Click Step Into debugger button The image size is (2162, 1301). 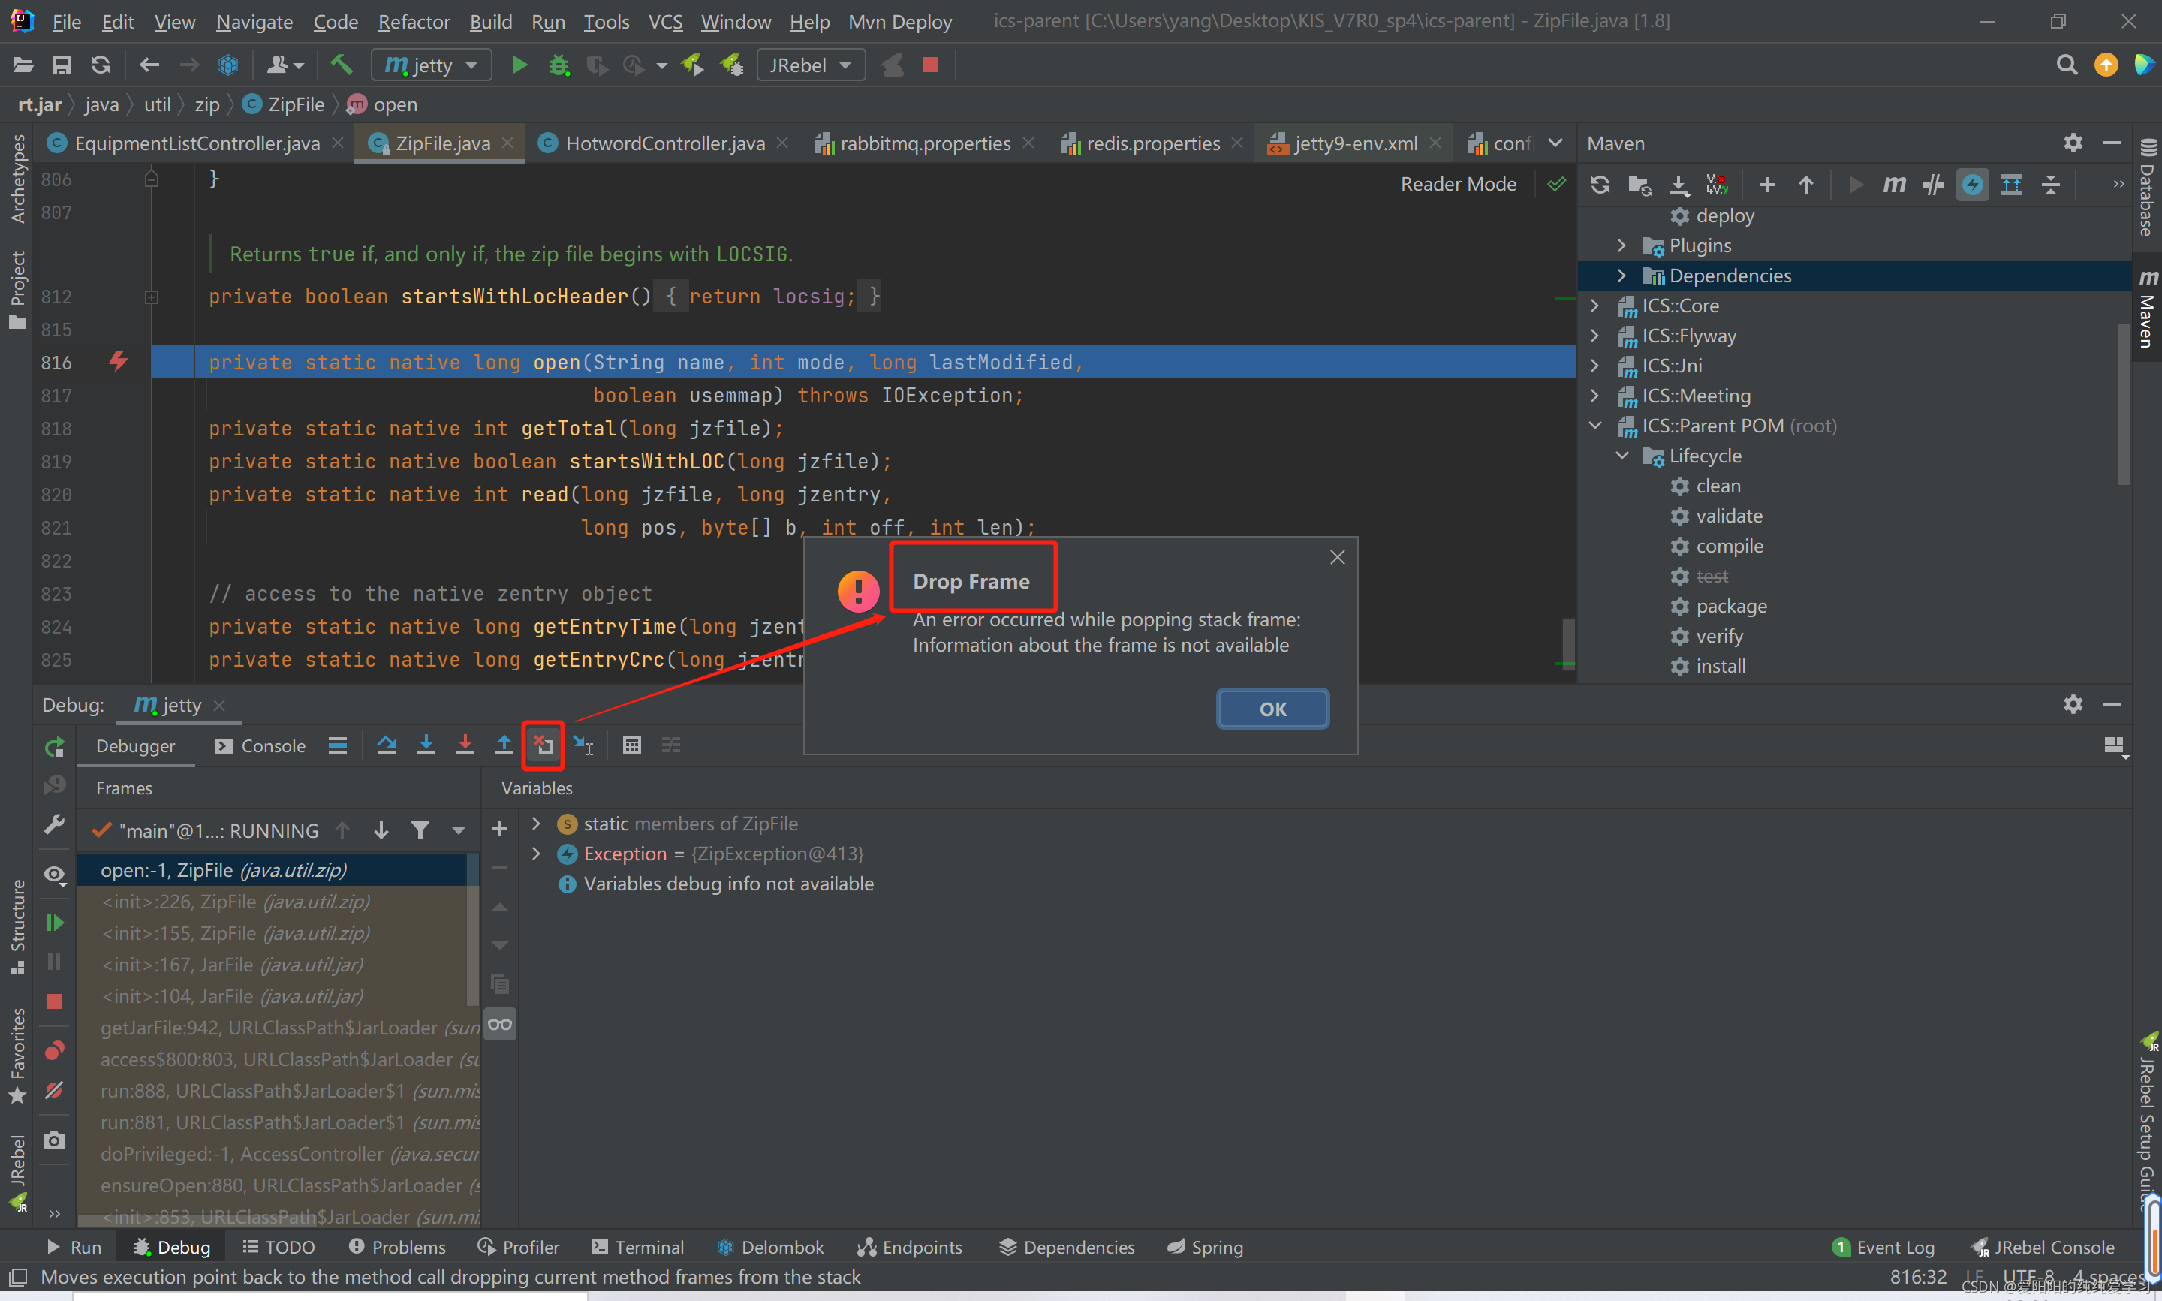[x=426, y=745]
